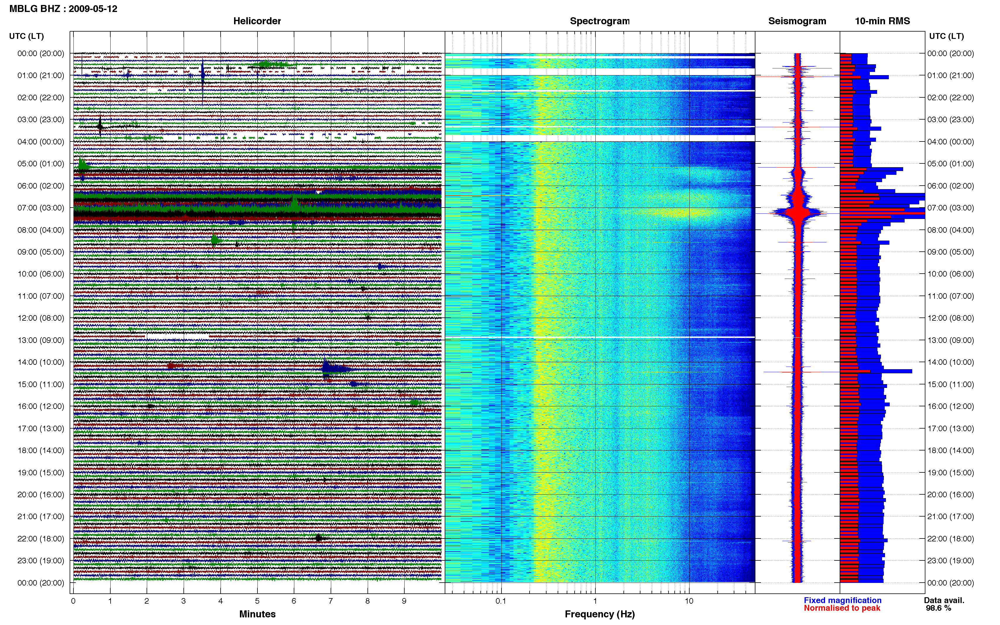Select the Helicorder panel heading

[257, 21]
